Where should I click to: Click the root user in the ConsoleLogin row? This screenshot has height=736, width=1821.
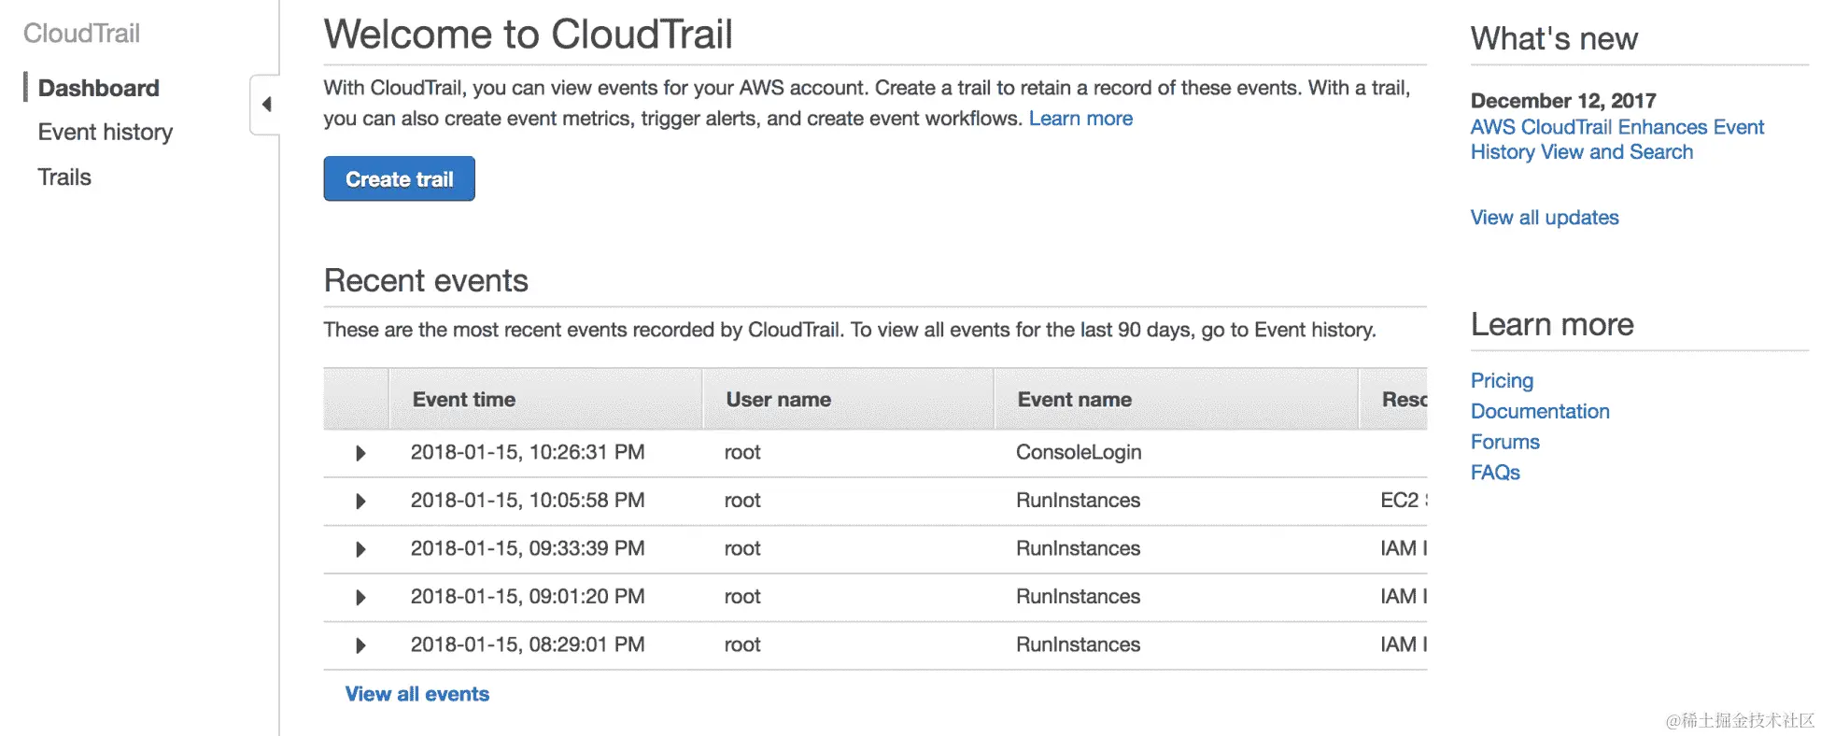click(x=742, y=452)
